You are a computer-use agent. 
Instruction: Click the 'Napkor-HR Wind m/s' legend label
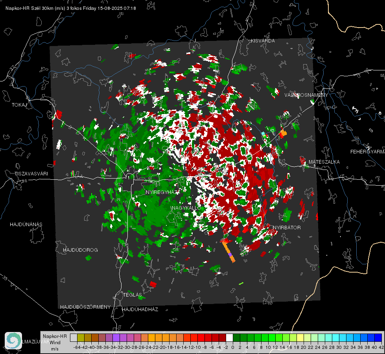(55, 343)
